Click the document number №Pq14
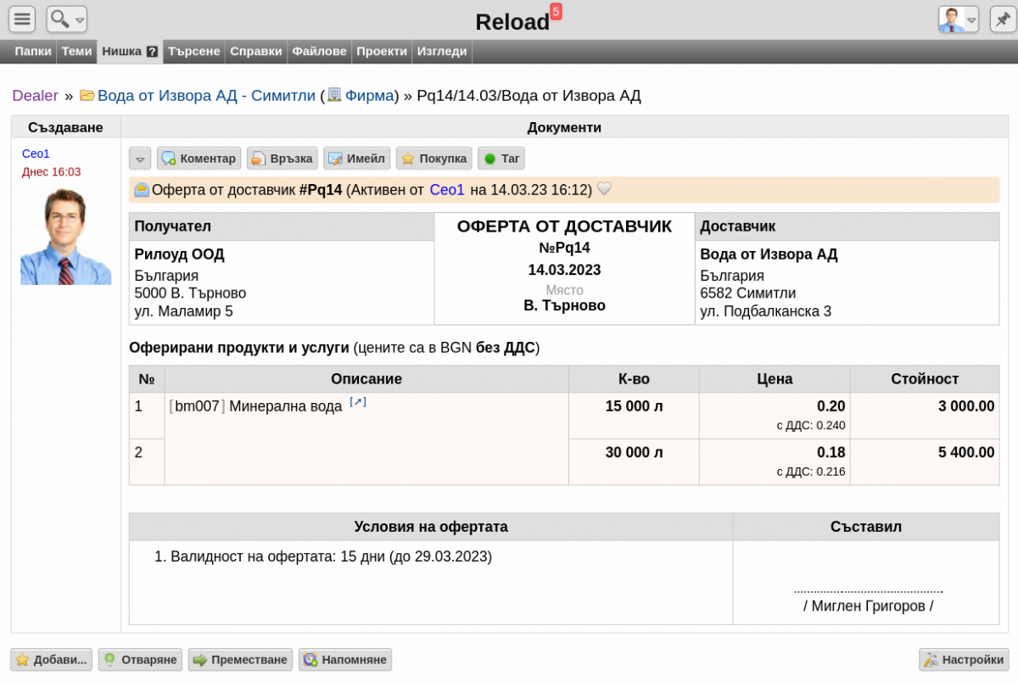The width and height of the screenshot is (1018, 682). (x=564, y=248)
